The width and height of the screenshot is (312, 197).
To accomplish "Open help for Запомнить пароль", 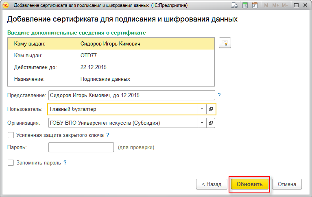I will tap(65, 163).
